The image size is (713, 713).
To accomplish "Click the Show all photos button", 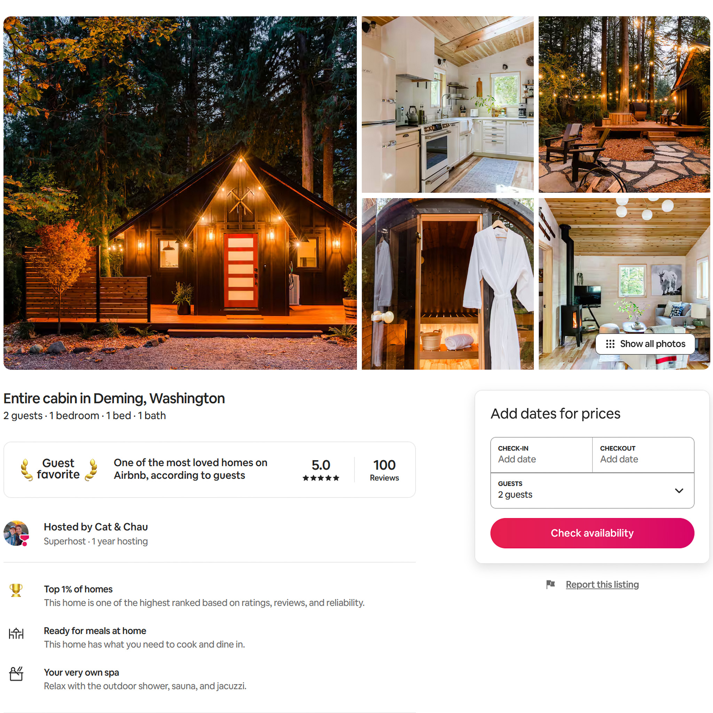I will point(645,344).
